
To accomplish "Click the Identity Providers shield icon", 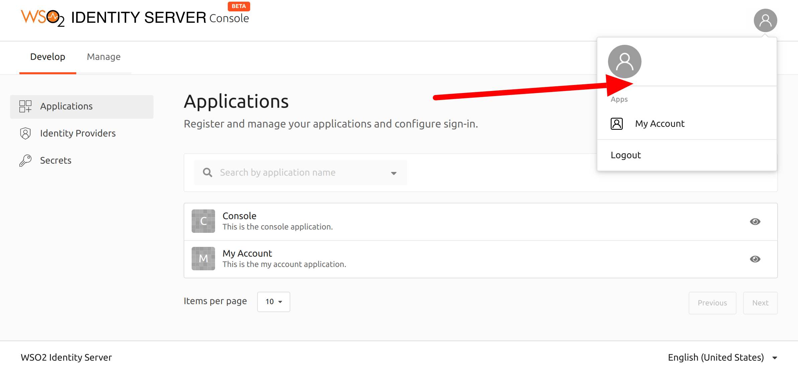I will click(25, 133).
